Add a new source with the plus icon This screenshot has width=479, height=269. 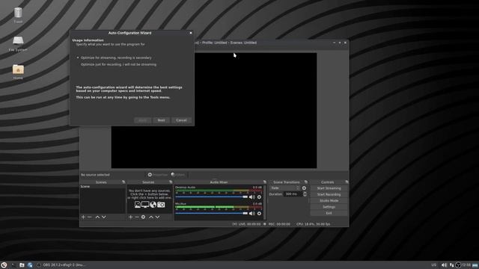[x=130, y=217]
